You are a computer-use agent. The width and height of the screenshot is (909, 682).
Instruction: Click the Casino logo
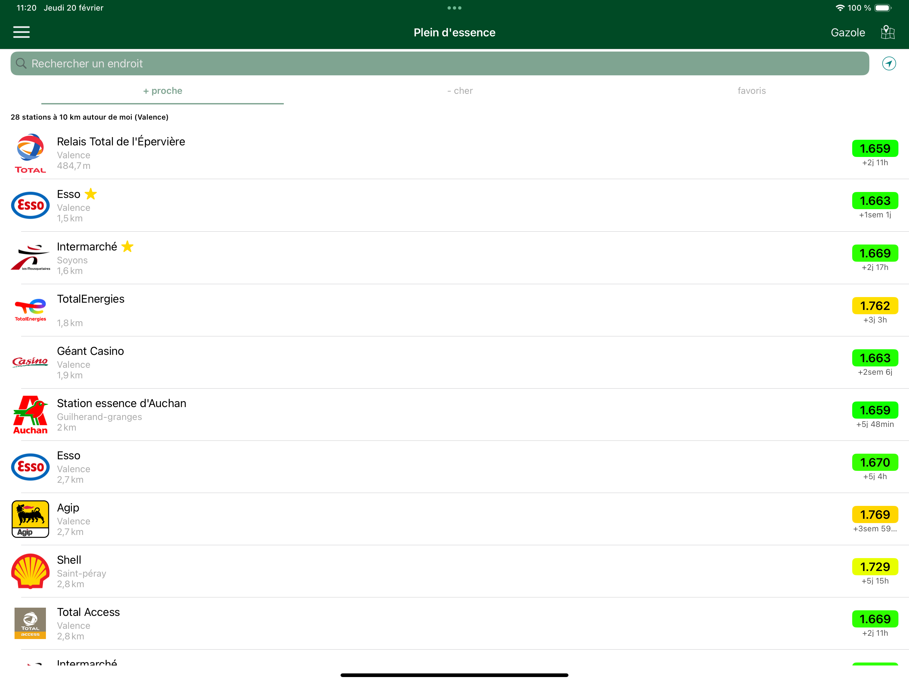click(30, 362)
